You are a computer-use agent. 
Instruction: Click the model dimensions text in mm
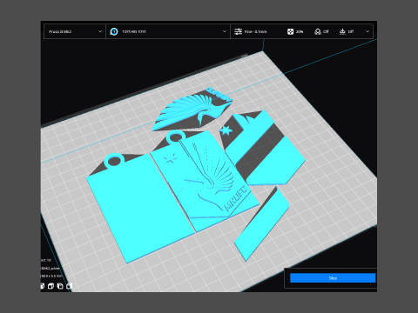pyautogui.click(x=51, y=276)
